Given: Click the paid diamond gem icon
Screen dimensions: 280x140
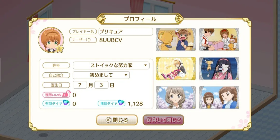Looking at the screenshot, I should pyautogui.click(x=66, y=103).
